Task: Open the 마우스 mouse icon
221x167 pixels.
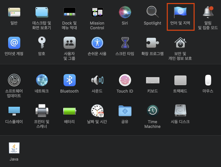Action: (208, 80)
